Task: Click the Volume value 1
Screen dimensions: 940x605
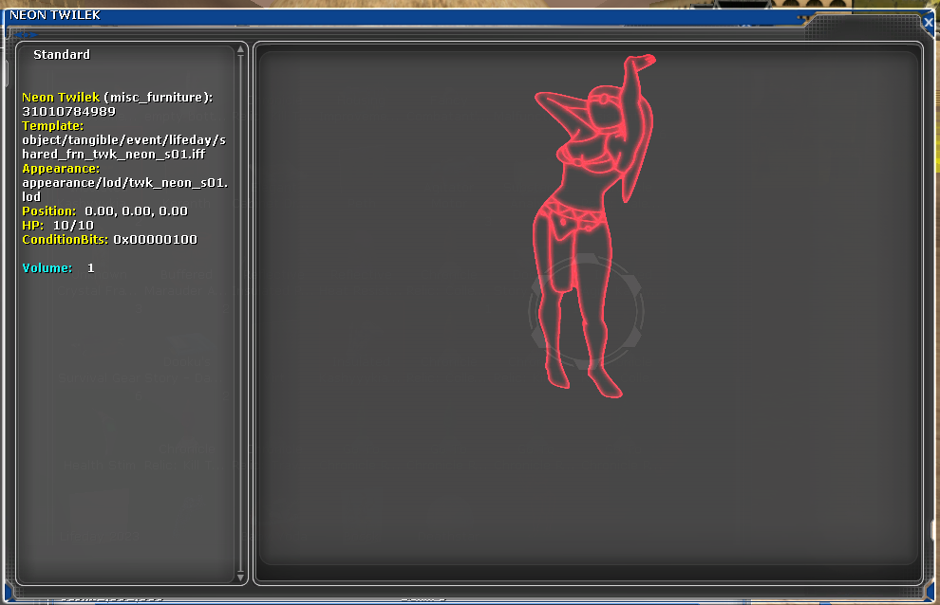Action: [x=90, y=267]
